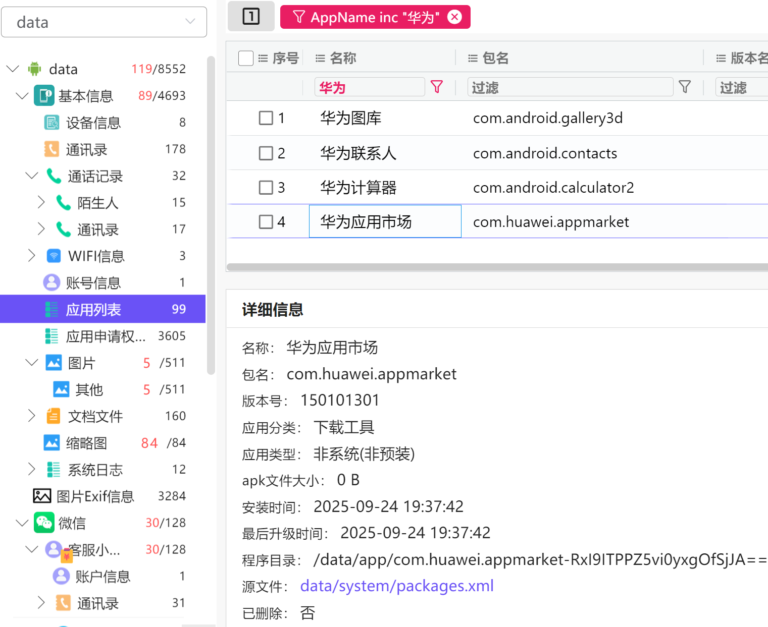This screenshot has width=768, height=627.
Task: Tick the checkbox for 华为计算器 row
Action: (266, 188)
